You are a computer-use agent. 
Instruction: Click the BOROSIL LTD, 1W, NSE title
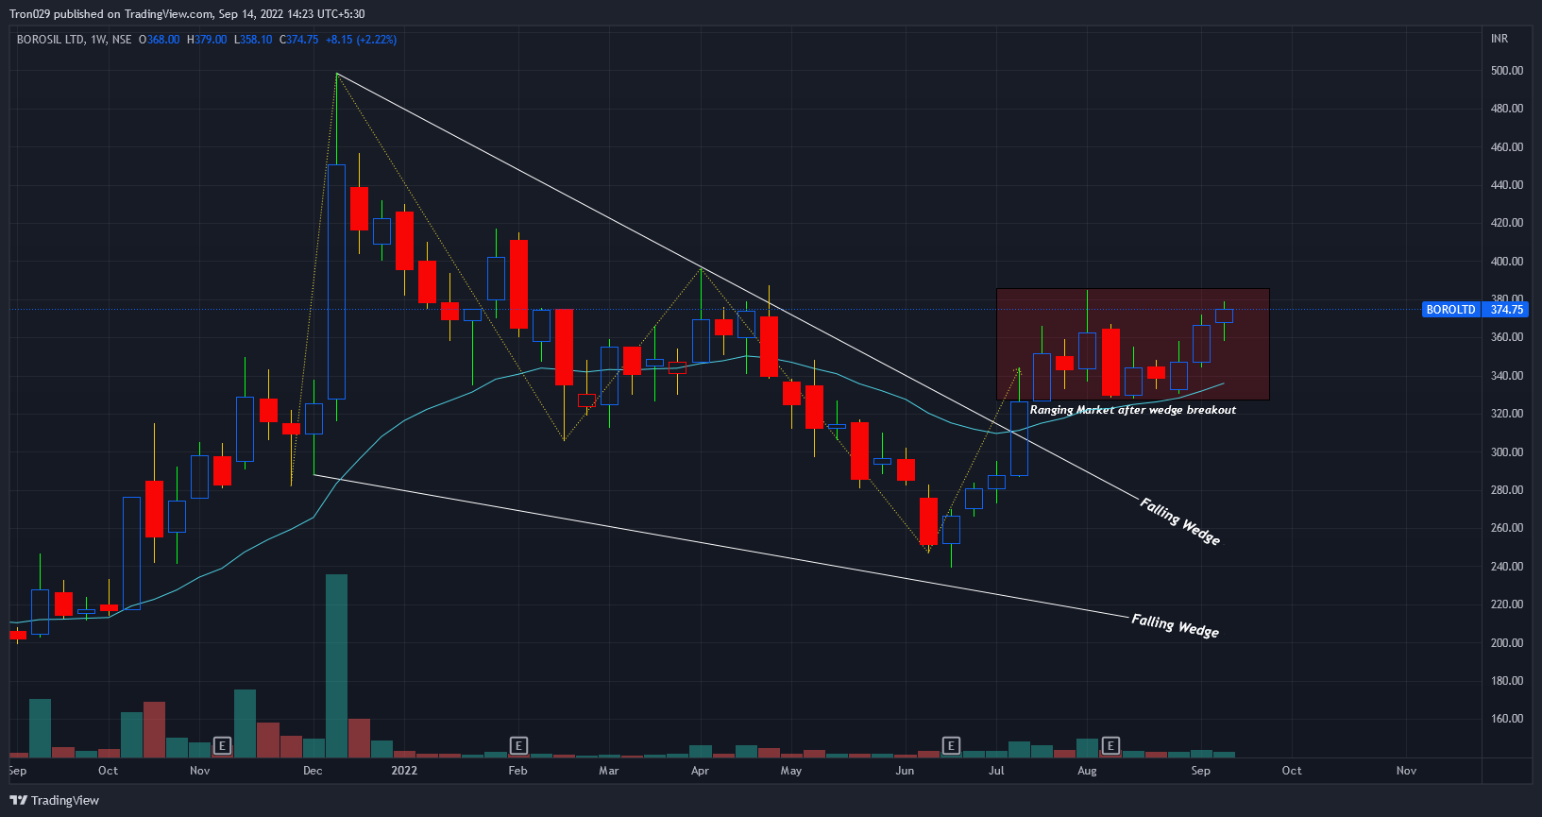(74, 40)
